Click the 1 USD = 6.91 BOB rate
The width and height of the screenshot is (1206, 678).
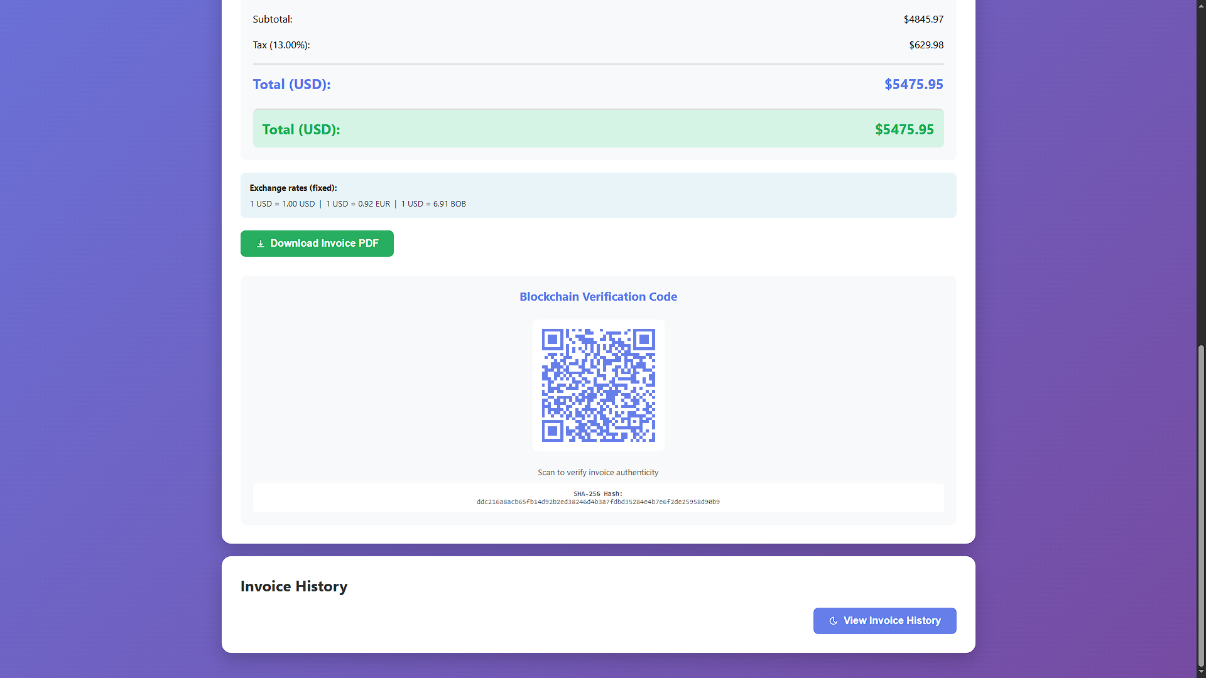[433, 204]
